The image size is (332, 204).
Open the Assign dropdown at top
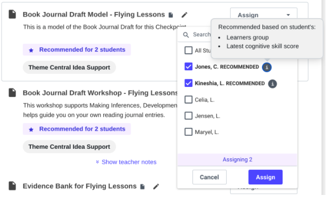coord(263,15)
